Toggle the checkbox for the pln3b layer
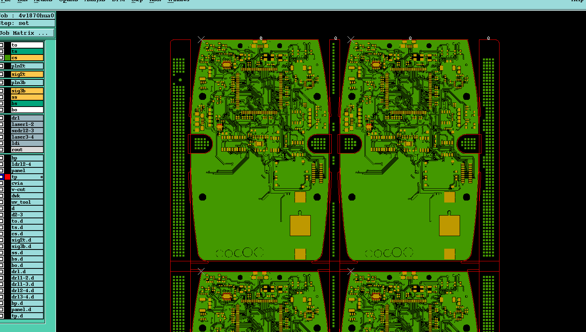Image resolution: width=586 pixels, height=332 pixels. [2, 83]
